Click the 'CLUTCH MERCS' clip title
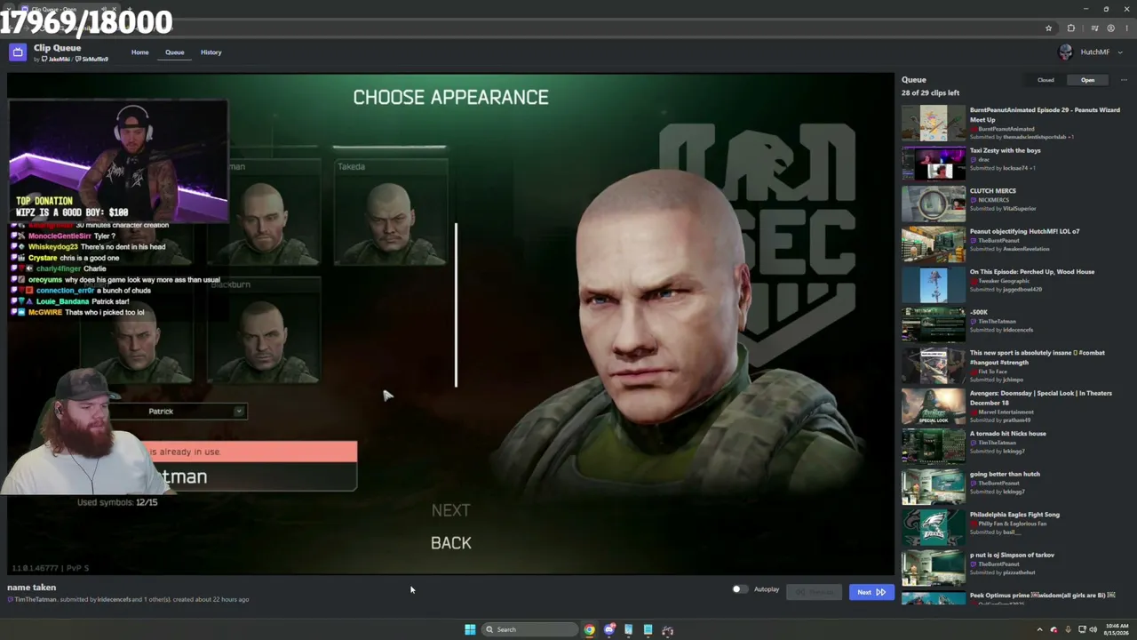Screen dimensions: 1137x640 [x=993, y=191]
